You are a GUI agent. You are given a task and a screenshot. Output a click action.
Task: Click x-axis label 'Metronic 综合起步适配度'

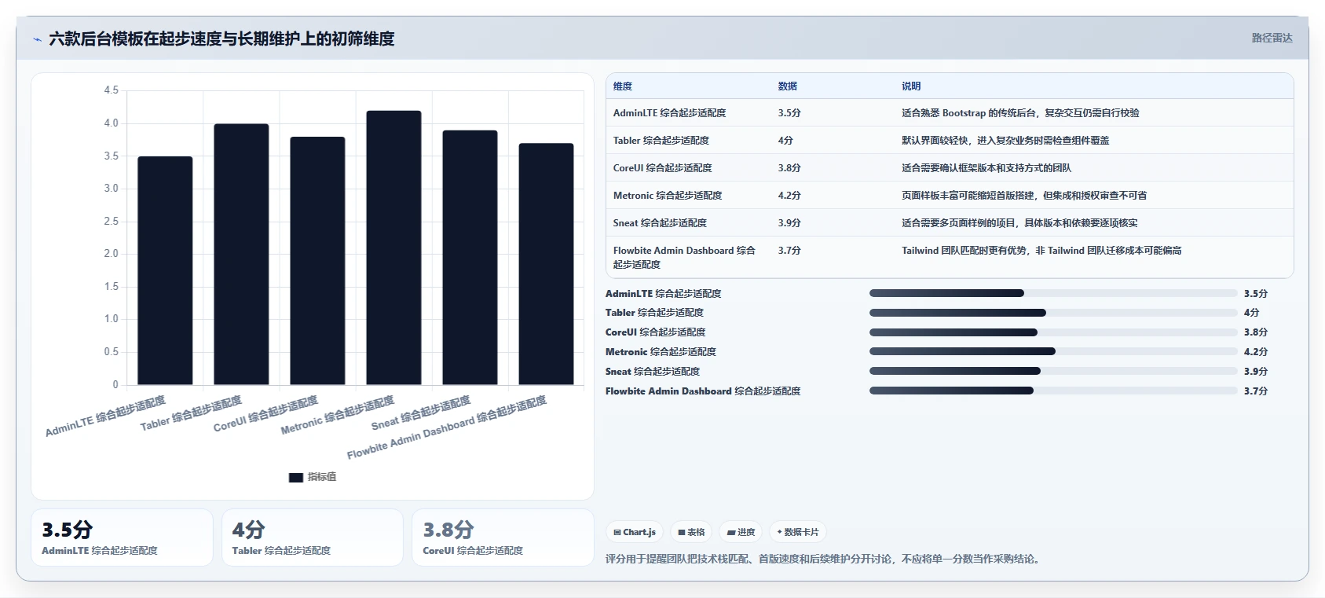coord(337,416)
